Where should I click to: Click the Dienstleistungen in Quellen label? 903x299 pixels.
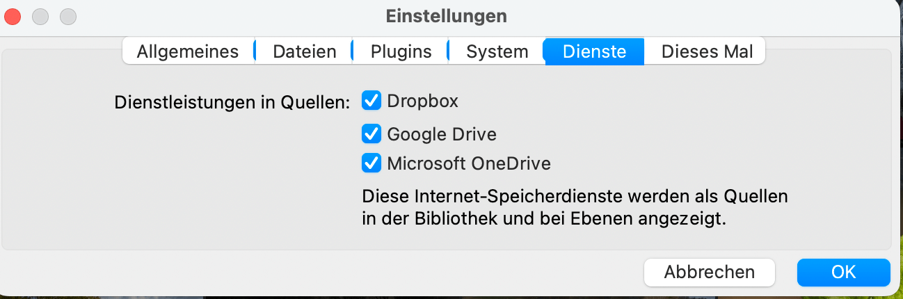[x=232, y=103]
